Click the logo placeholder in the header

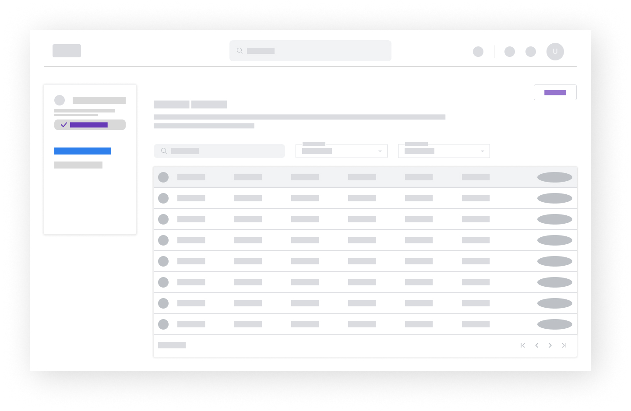[67, 51]
